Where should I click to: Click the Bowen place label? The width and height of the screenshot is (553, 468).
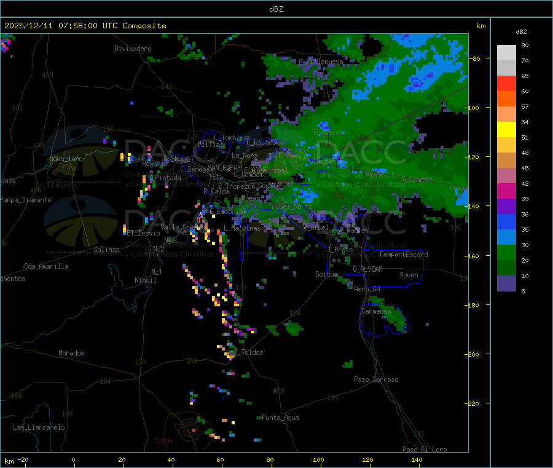(x=409, y=275)
